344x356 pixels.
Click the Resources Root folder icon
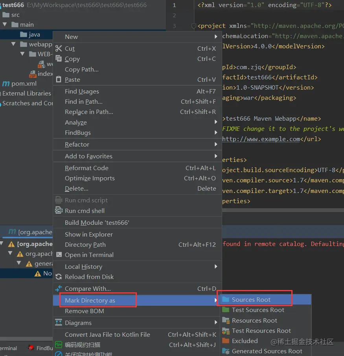pos(226,320)
